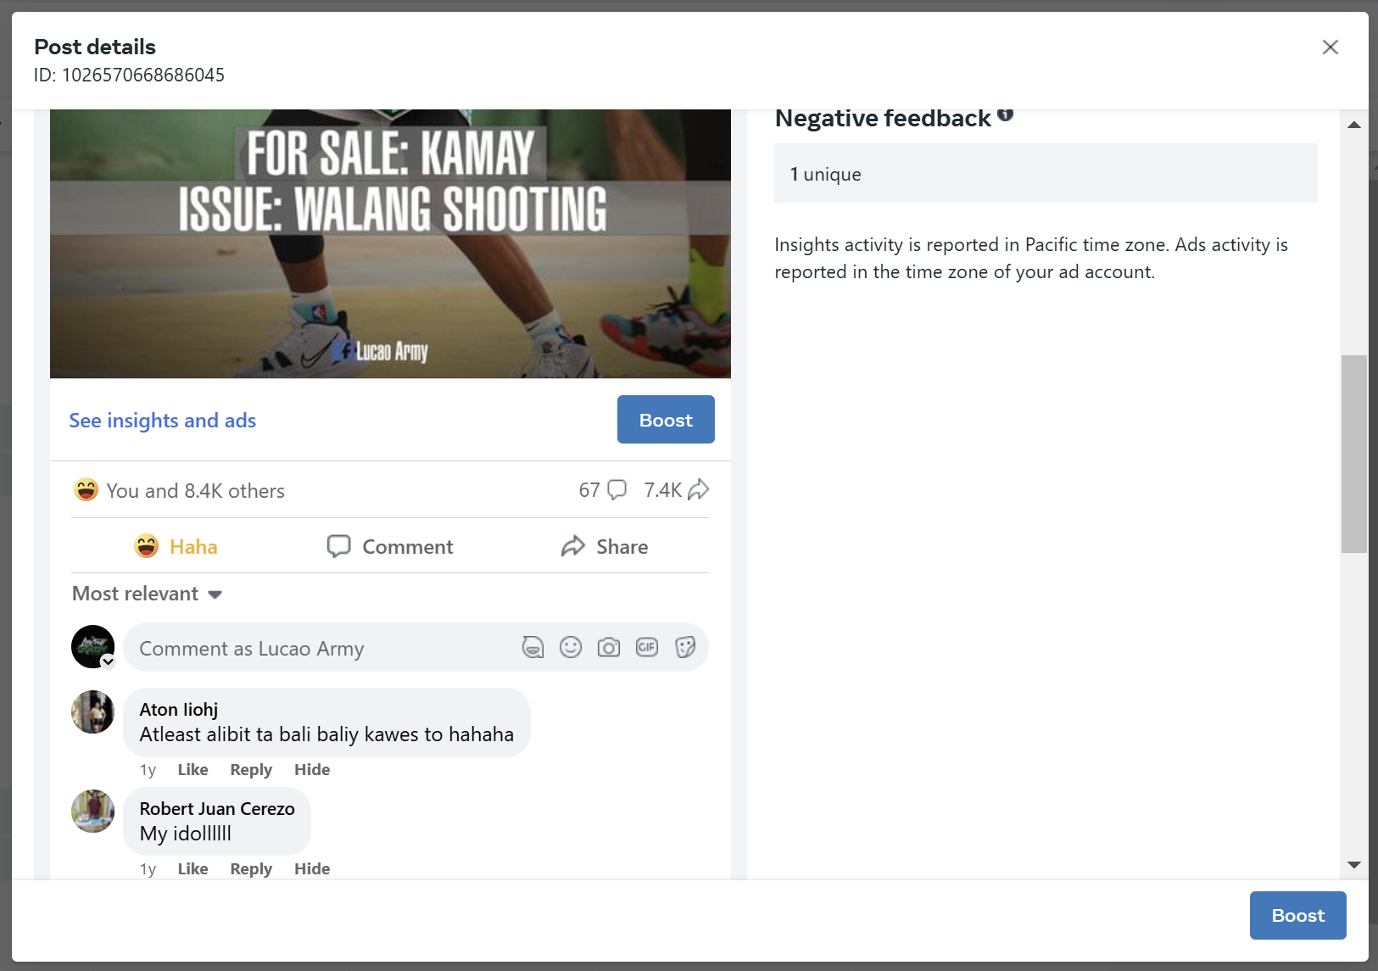This screenshot has height=971, width=1378.
Task: Open timestamp 1y on Robert Juan Cerezo's comment
Action: point(148,869)
